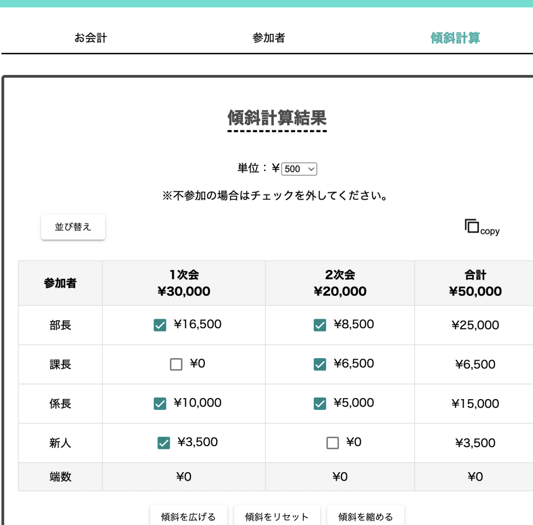
Task: Click the 1次会 ¥30,000 column header
Action: tap(184, 283)
